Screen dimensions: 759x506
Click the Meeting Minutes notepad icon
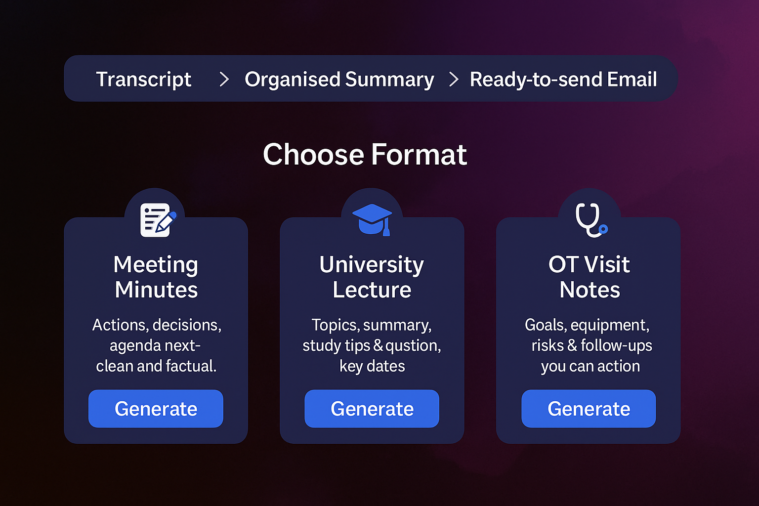[x=158, y=220]
